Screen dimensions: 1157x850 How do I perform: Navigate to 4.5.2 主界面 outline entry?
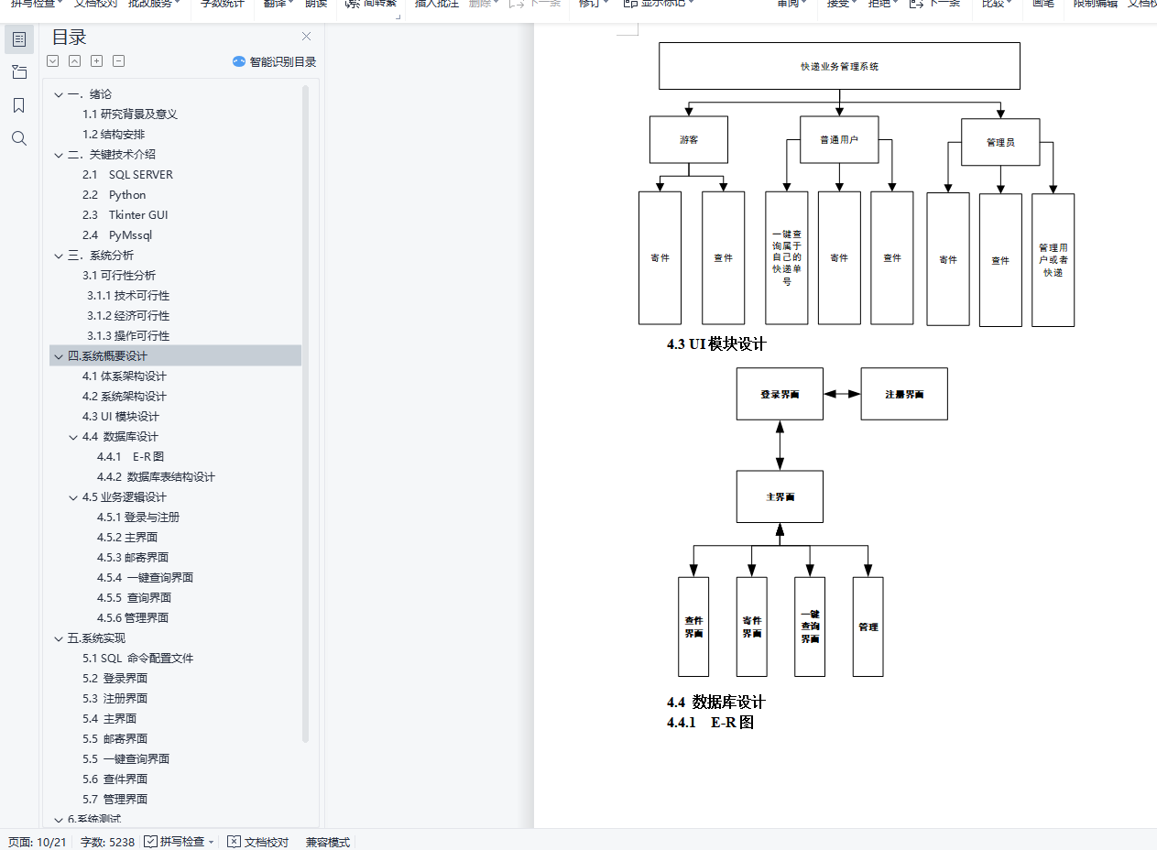[127, 538]
